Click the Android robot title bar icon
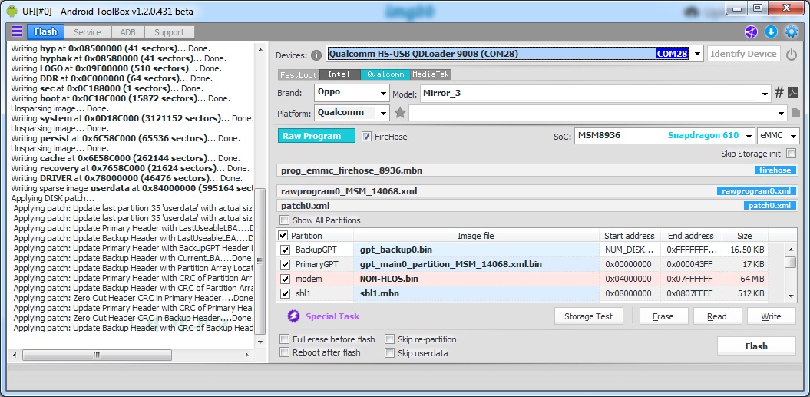 tap(12, 10)
